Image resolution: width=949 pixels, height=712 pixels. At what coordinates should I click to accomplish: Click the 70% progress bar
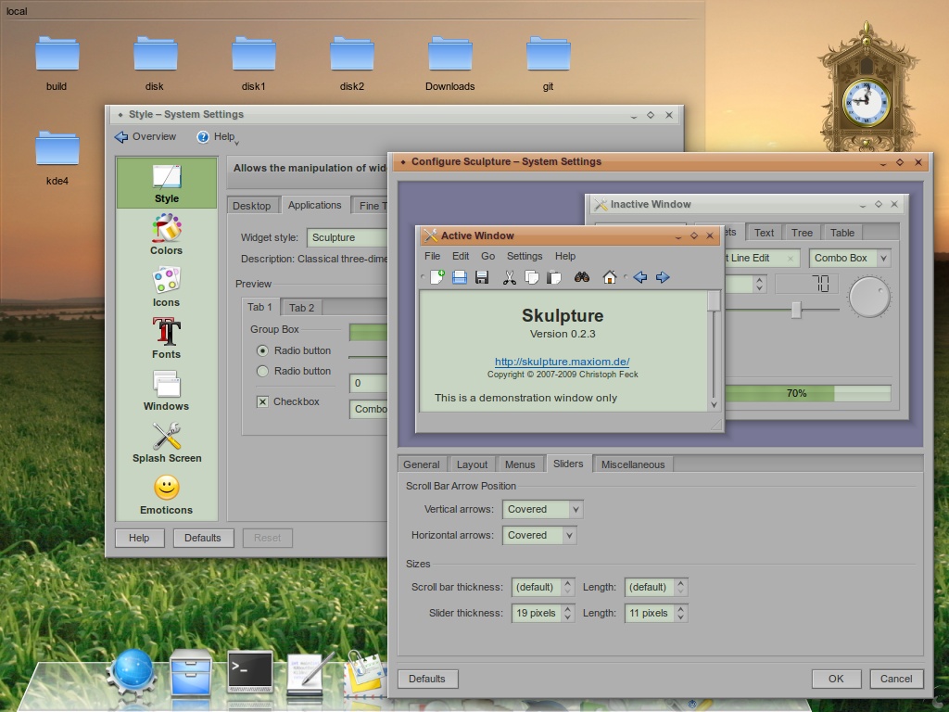click(808, 393)
